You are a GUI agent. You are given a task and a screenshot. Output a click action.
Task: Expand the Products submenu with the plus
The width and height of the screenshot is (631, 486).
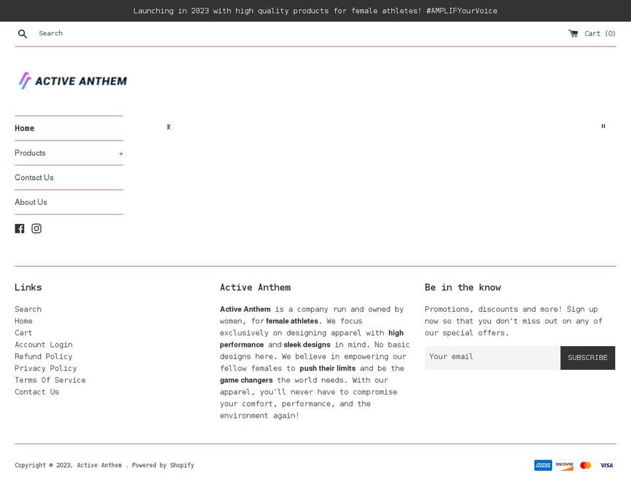click(121, 153)
